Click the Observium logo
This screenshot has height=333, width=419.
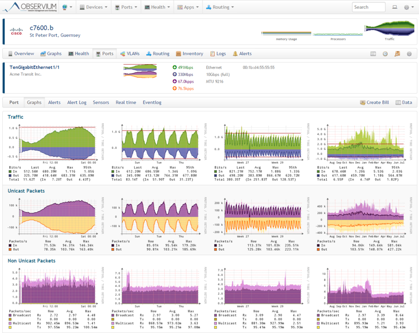tap(29, 7)
